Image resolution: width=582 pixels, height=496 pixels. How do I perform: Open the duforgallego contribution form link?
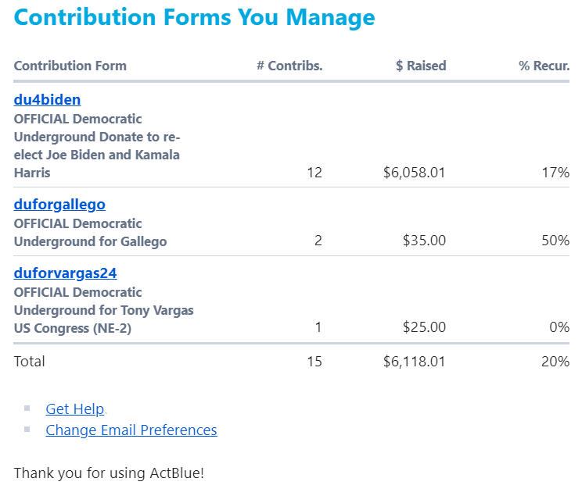click(x=59, y=205)
